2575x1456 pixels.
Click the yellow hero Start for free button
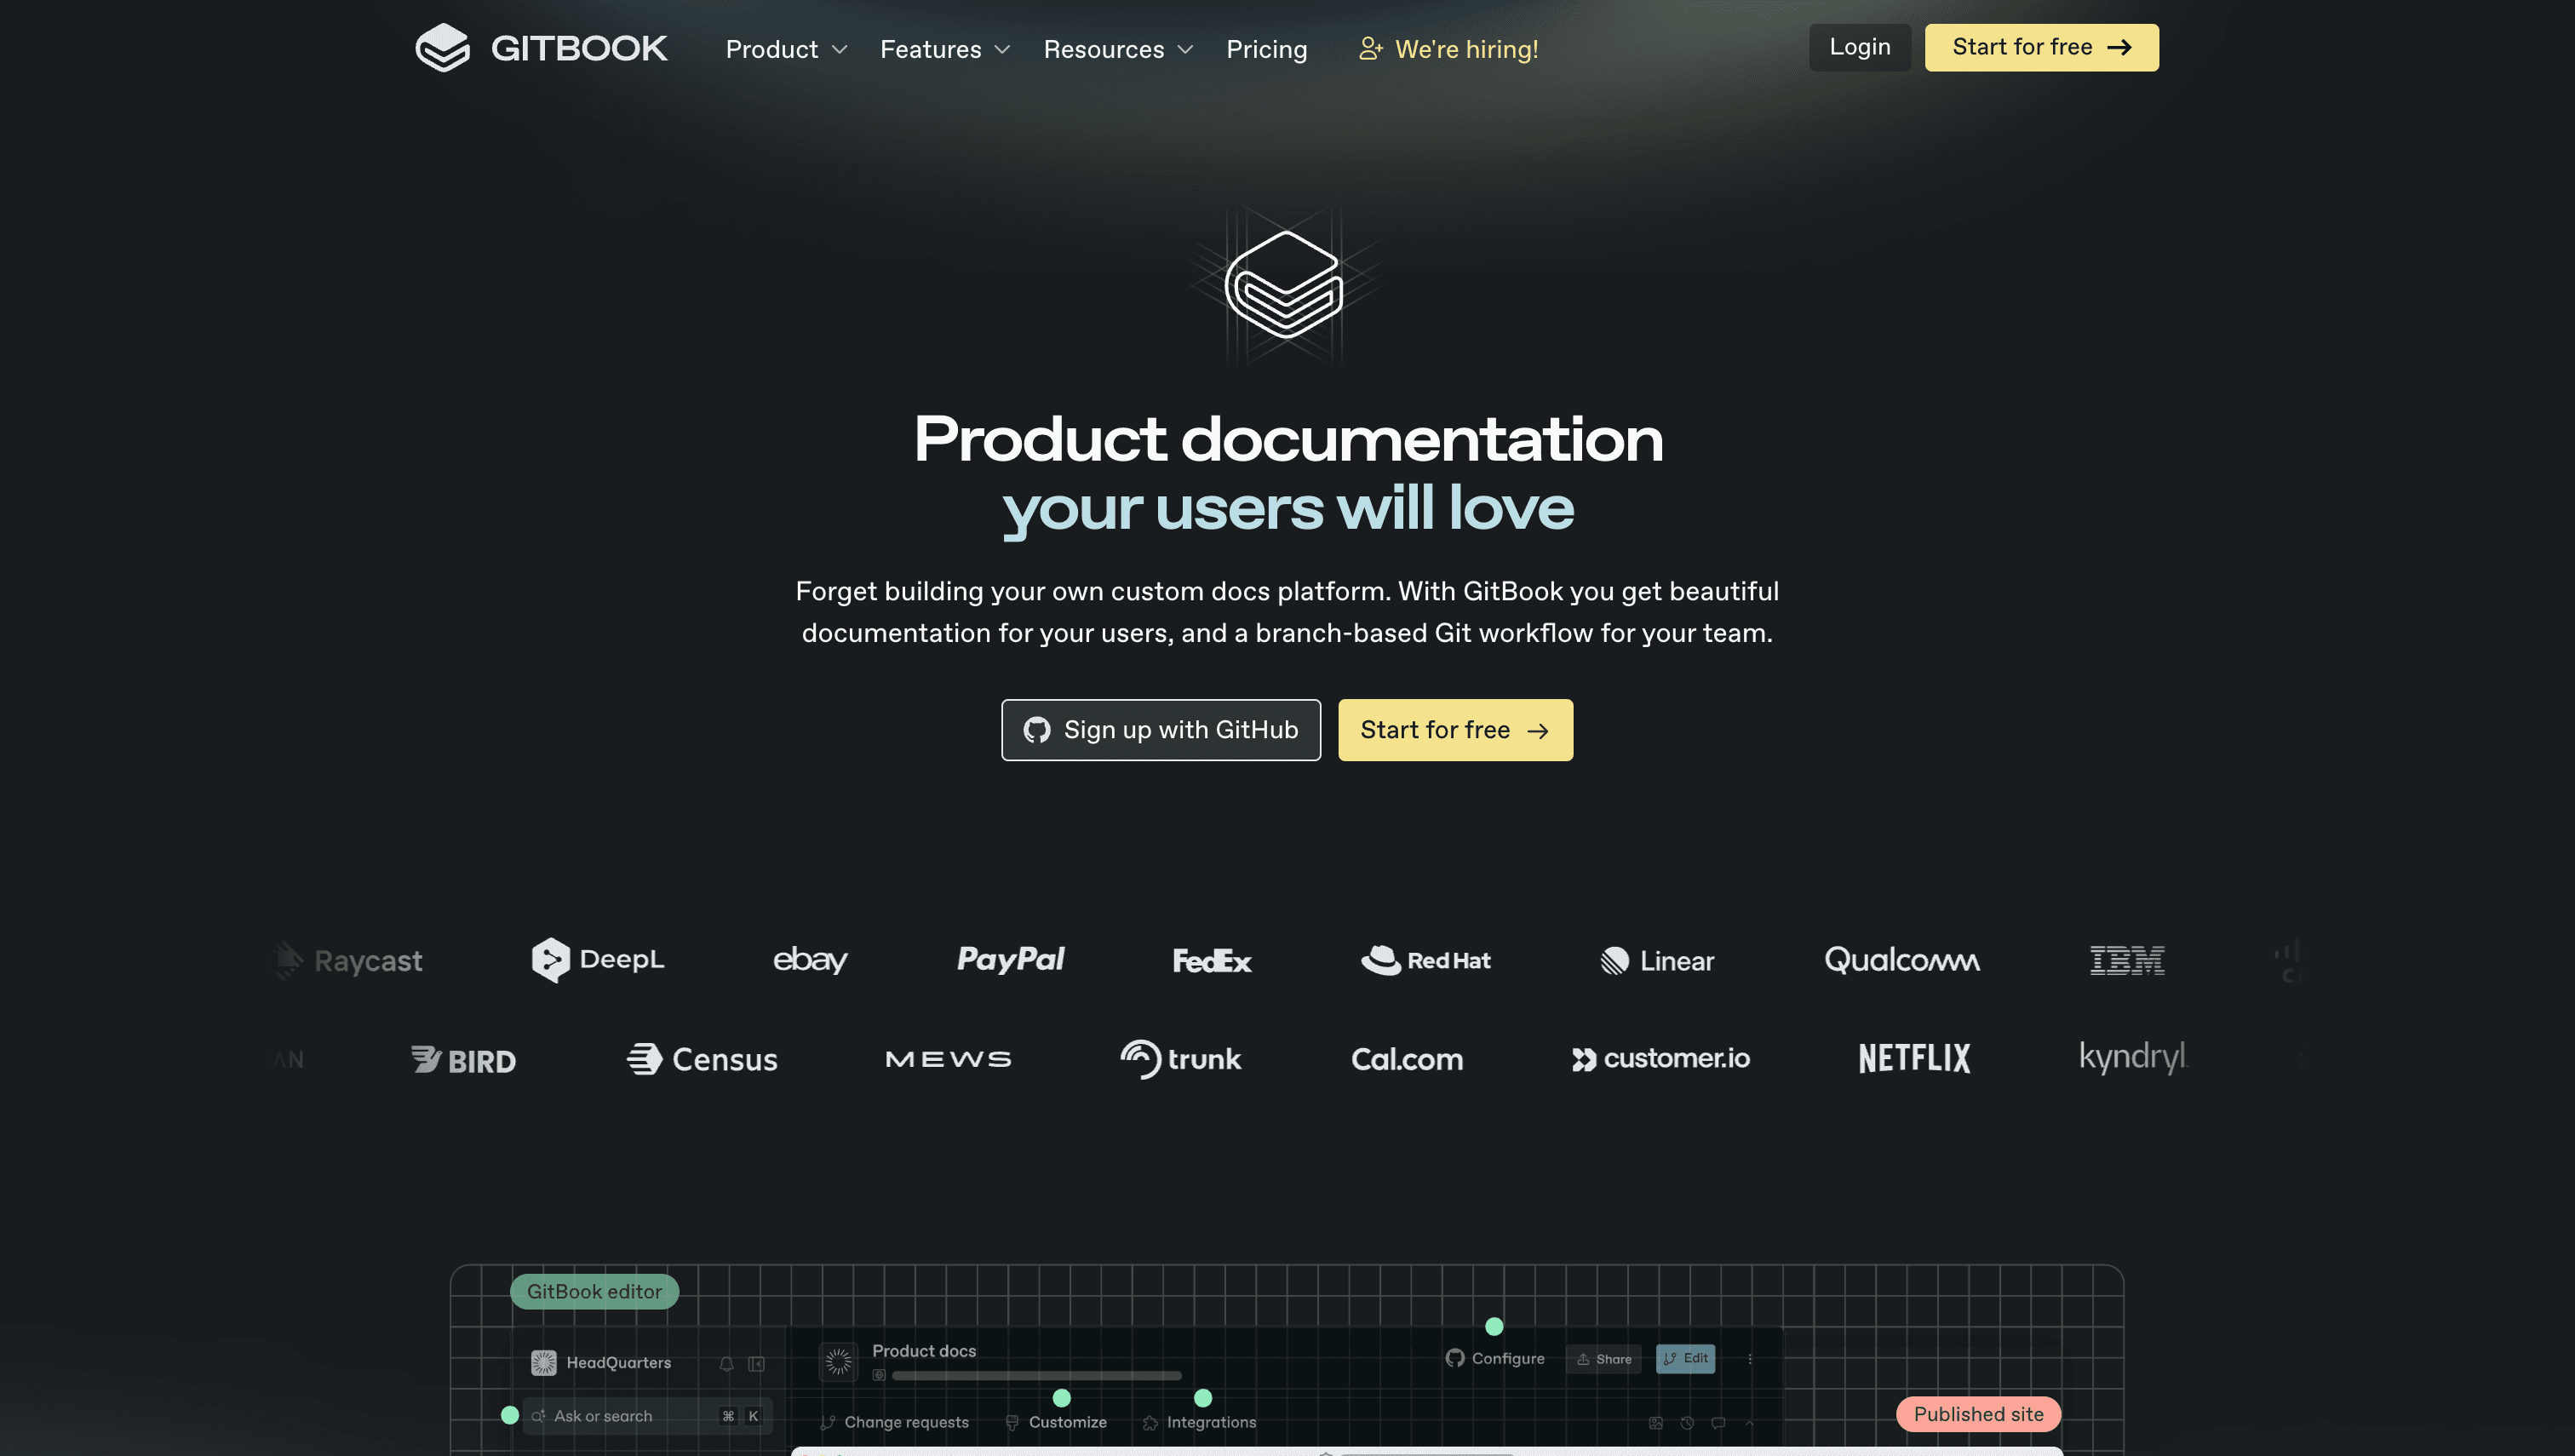1455,730
